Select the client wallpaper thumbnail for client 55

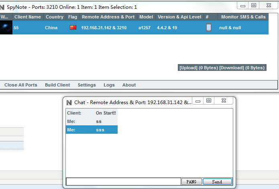click(x=6, y=27)
